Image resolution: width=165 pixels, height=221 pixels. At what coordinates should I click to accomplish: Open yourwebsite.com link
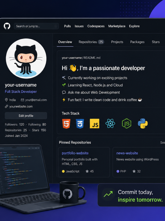[x=21, y=106]
